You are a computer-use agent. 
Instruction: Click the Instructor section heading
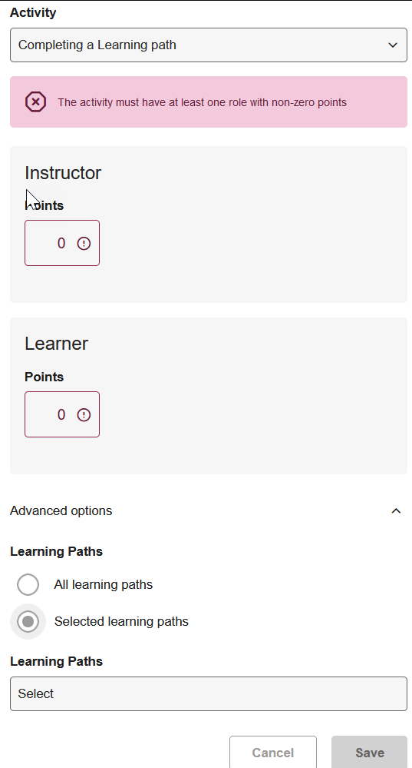(x=63, y=173)
